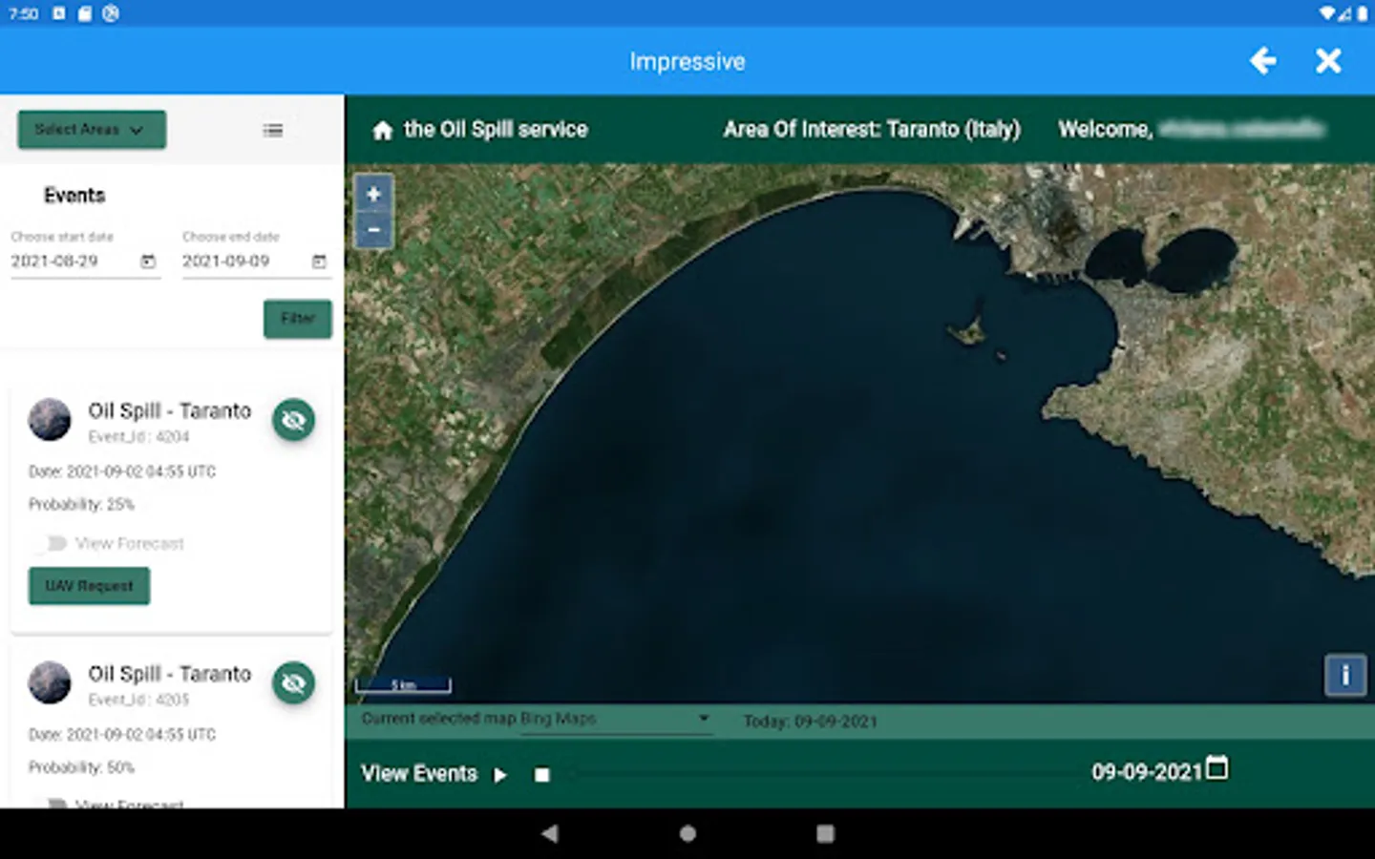Image resolution: width=1375 pixels, height=859 pixels.
Task: Open the end date calendar picker
Action: click(319, 262)
